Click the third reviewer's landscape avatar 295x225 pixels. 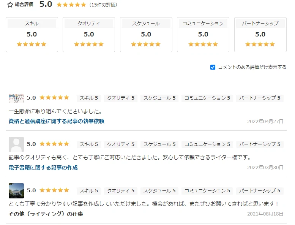(x=16, y=191)
